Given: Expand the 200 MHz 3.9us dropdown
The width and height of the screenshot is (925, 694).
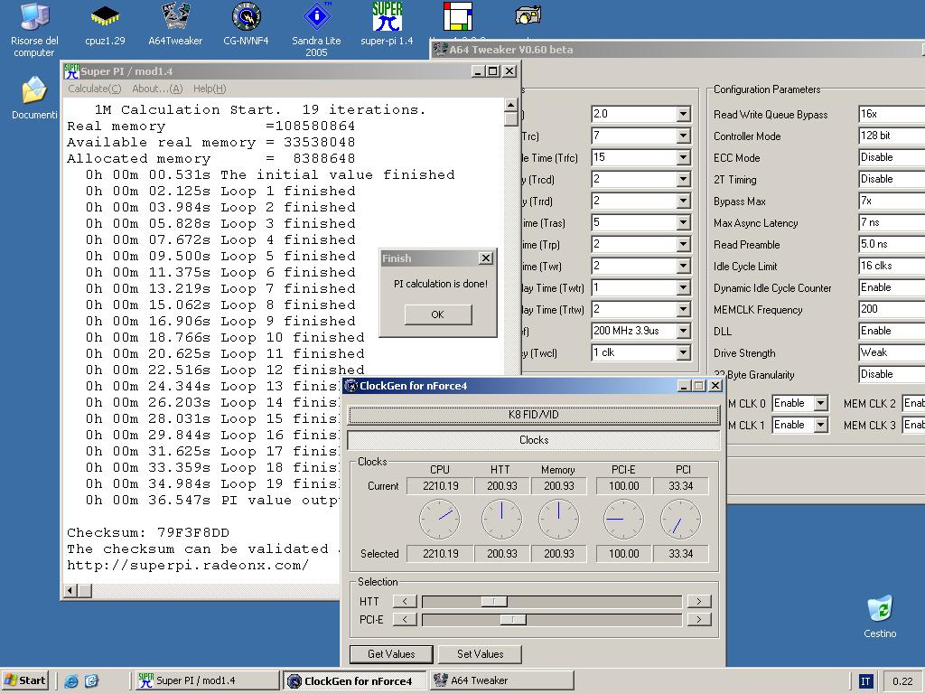Looking at the screenshot, I should [x=683, y=331].
